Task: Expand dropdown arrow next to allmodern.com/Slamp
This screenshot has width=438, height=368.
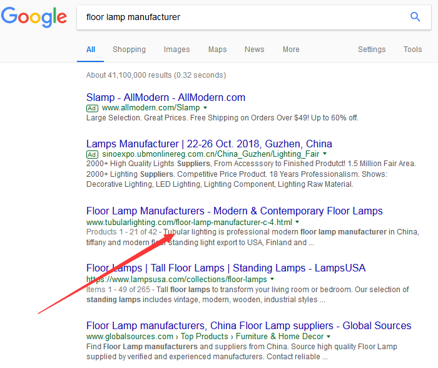Action: pos(205,108)
